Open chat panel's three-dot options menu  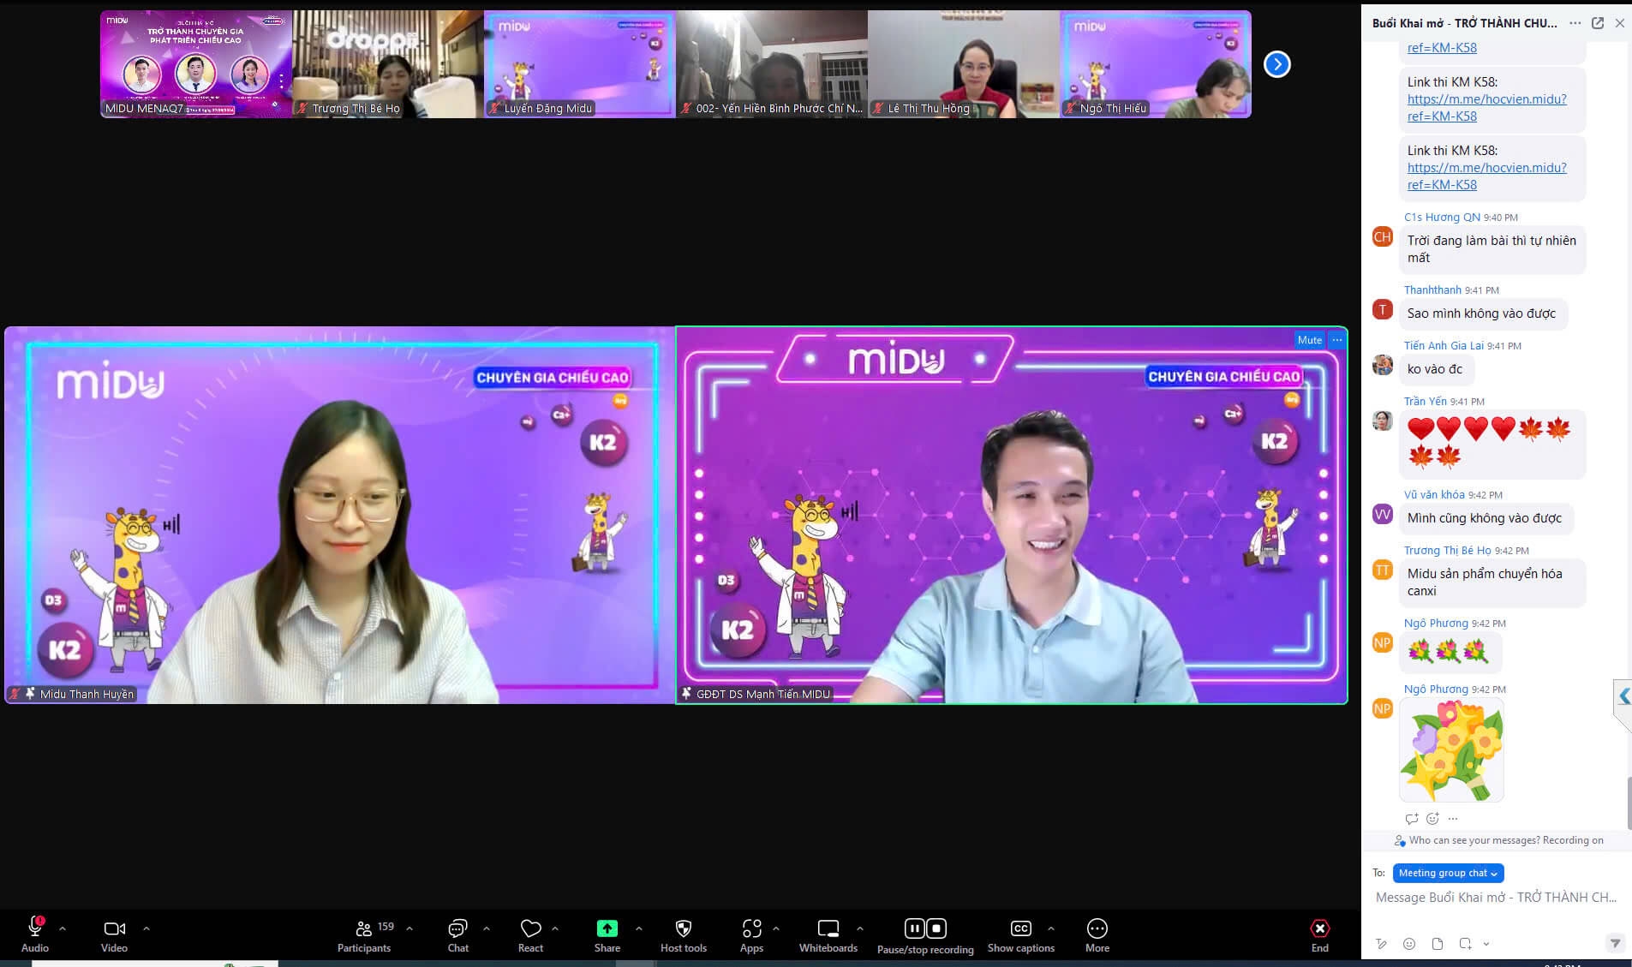(1575, 23)
